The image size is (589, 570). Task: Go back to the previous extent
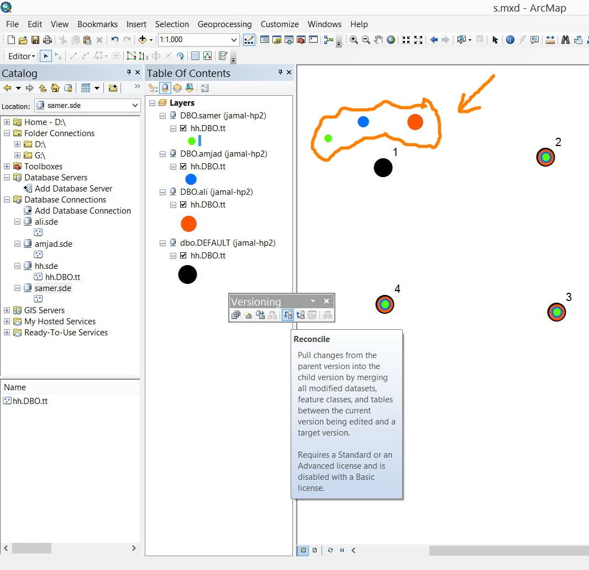434,40
